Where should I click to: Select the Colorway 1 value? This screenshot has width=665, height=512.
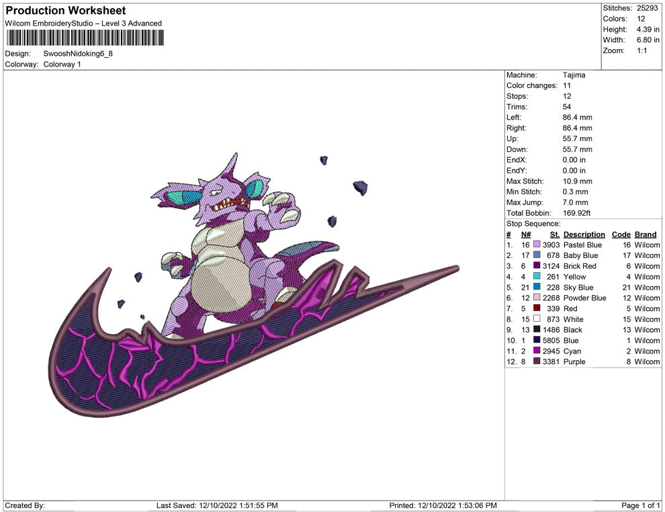pos(62,65)
